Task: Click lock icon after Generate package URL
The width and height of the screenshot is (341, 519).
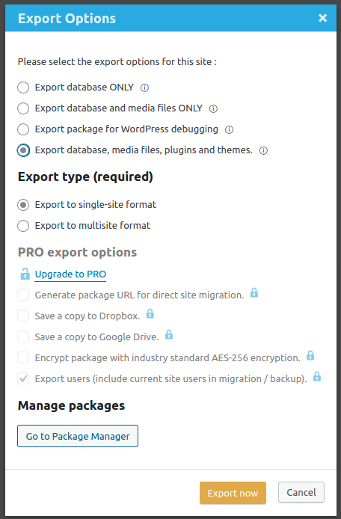Action: [x=254, y=292]
